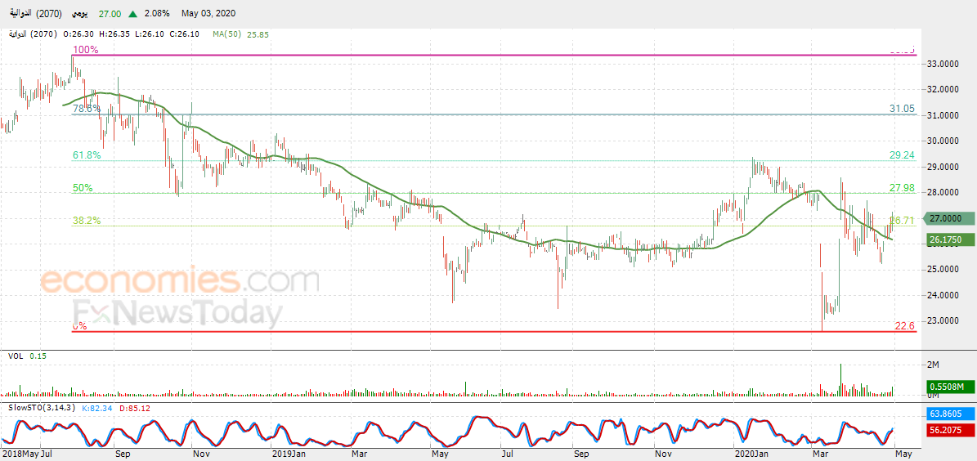Click the 61.8% Fibonacci retracement label
This screenshot has width=977, height=461.
tap(86, 155)
